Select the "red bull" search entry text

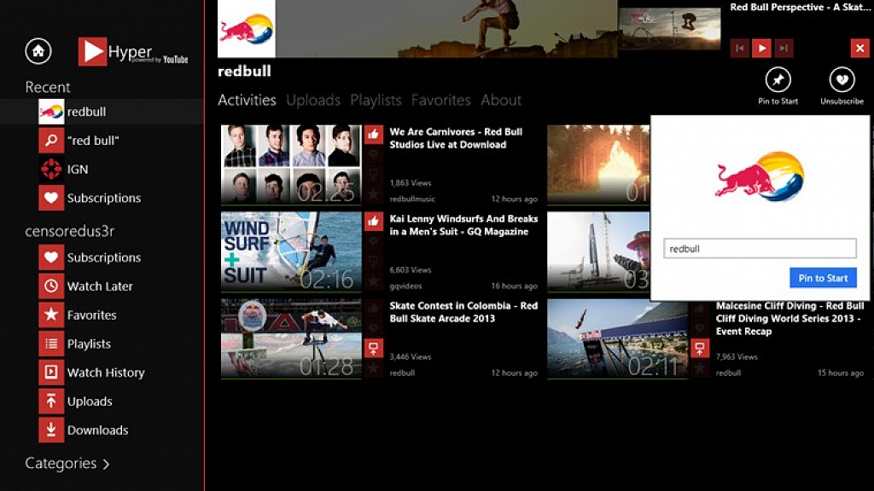click(x=93, y=141)
